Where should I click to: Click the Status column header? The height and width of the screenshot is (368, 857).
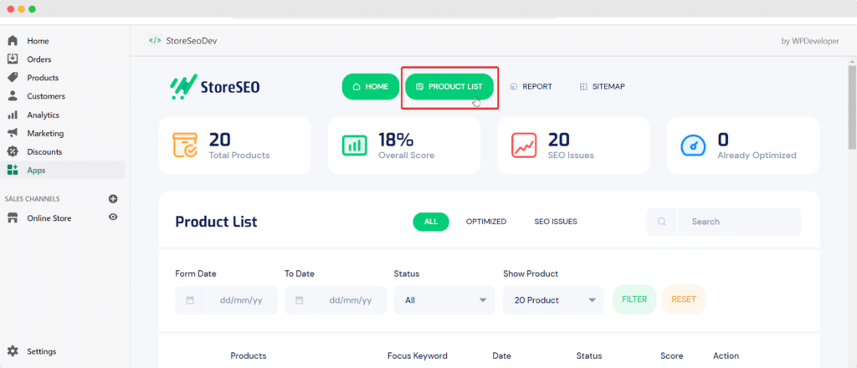coord(589,356)
